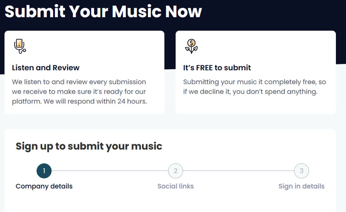Switch to the Social links step

click(176, 186)
